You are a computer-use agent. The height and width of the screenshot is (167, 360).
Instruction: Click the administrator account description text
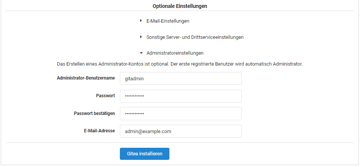[180, 64]
